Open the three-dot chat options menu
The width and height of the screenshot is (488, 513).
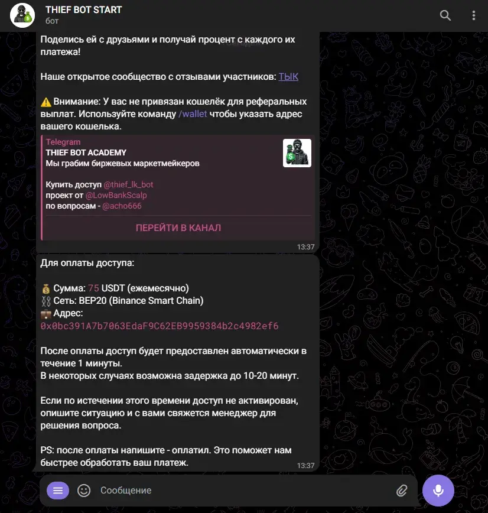tap(474, 15)
